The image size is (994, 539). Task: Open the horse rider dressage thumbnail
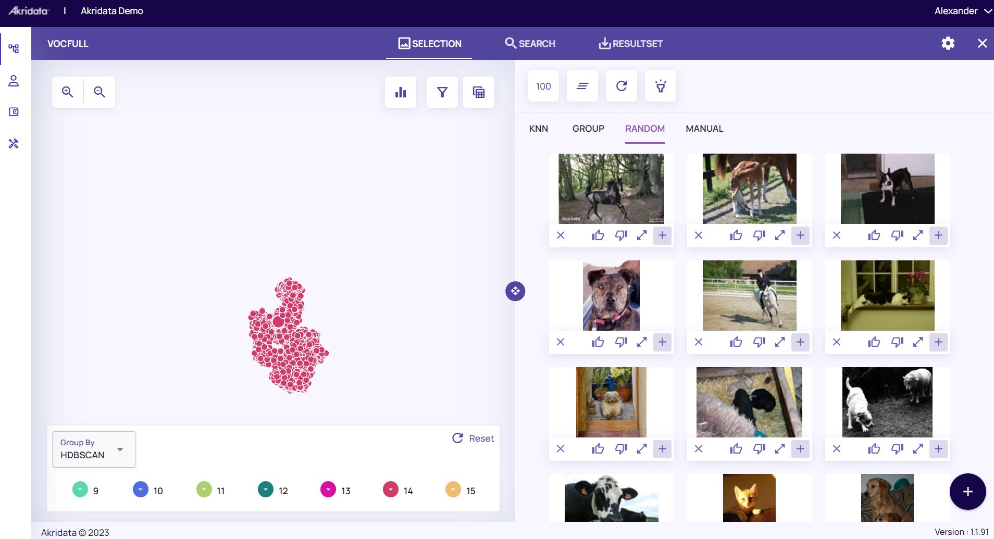click(x=749, y=295)
